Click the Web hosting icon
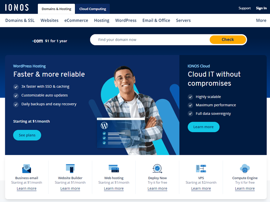Image resolution: width=270 pixels, height=202 pixels. click(113, 168)
